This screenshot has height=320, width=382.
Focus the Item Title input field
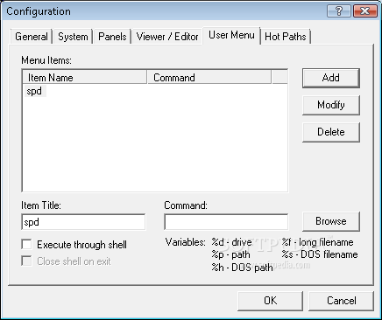83,222
